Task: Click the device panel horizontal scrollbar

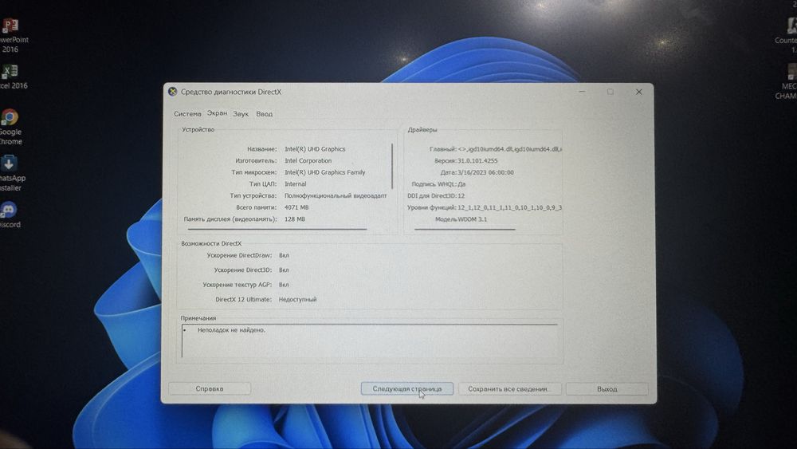Action: point(277,230)
